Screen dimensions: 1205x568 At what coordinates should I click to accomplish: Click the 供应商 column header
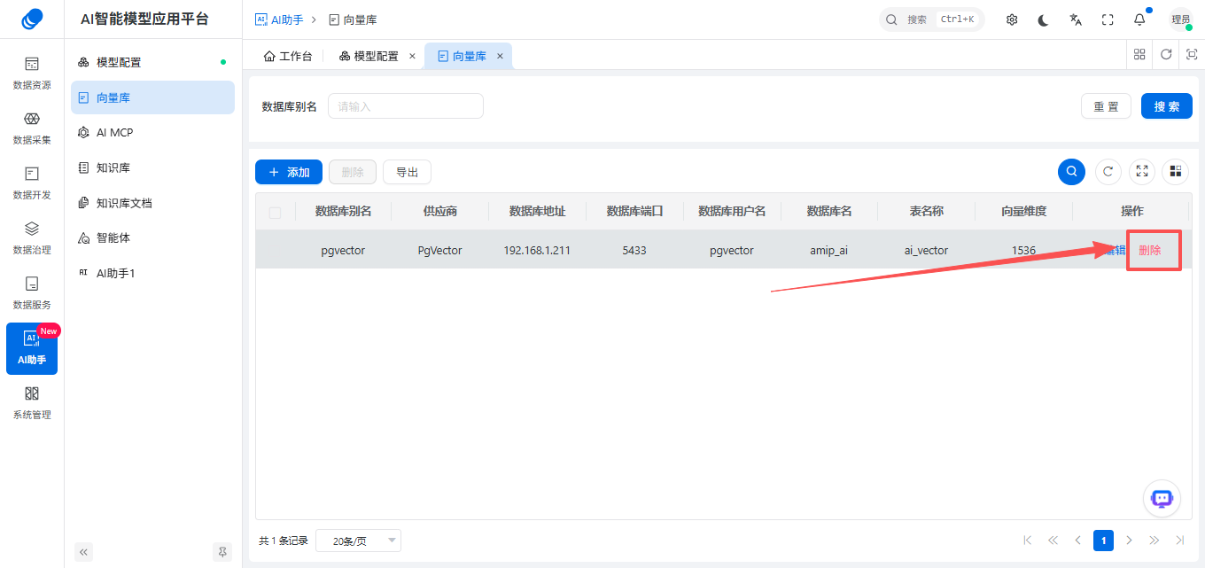pos(440,211)
